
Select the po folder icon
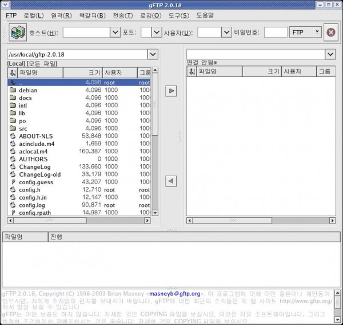pos(13,120)
